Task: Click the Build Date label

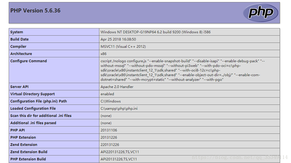Action: (x=19, y=39)
